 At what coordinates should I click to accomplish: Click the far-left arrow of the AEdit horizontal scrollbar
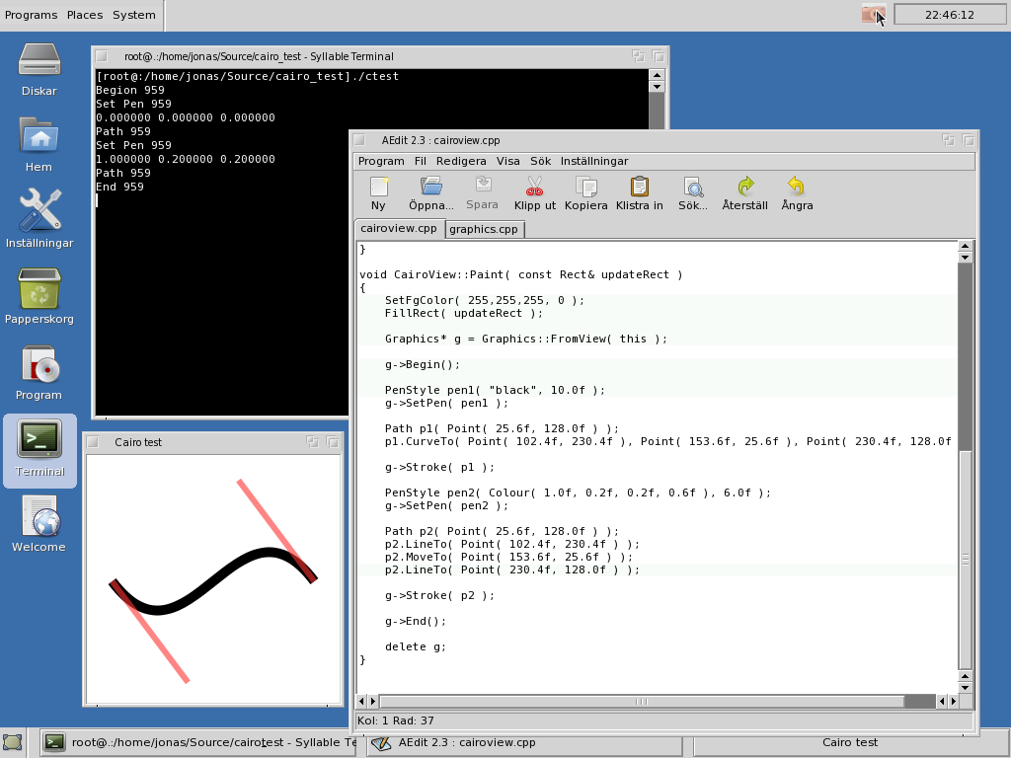pos(361,702)
